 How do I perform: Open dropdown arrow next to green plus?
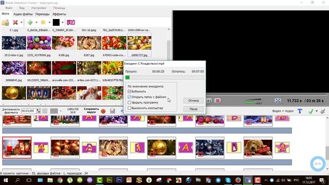[x=36, y=23]
